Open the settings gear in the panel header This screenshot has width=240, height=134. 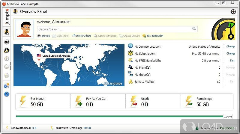pyautogui.click(x=233, y=12)
